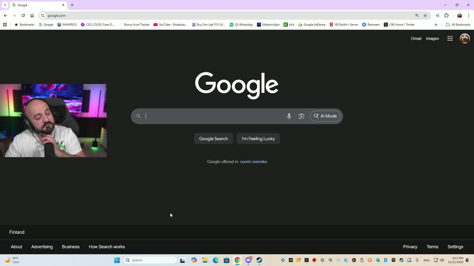Open Steam from the taskbar
474x266 pixels.
point(259,260)
